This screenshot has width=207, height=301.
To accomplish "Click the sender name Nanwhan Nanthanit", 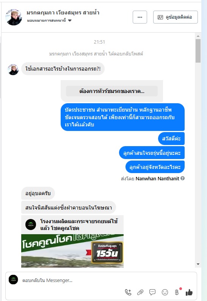I will (x=157, y=178).
